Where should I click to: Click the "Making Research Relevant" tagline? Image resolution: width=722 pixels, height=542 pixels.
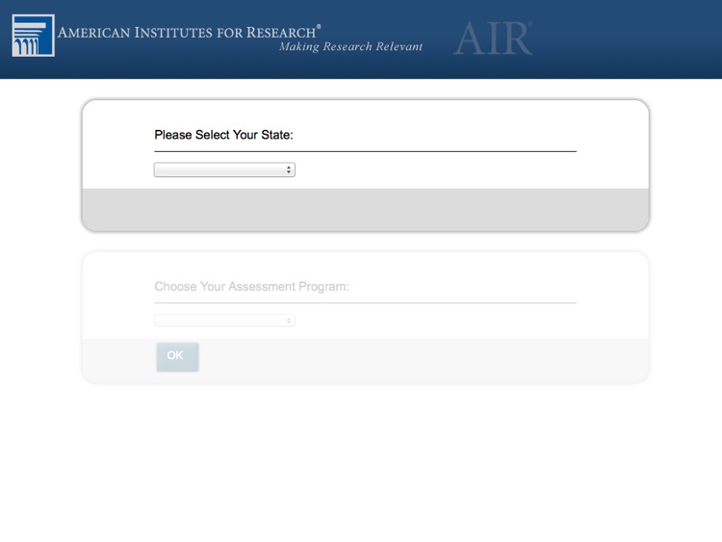coord(350,47)
